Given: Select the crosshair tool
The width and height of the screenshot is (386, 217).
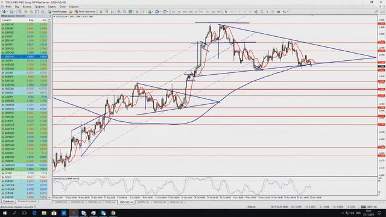Looking at the screenshot, I should click(232, 11).
